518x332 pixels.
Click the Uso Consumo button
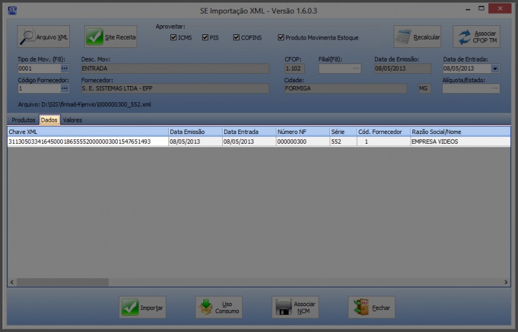click(x=219, y=307)
